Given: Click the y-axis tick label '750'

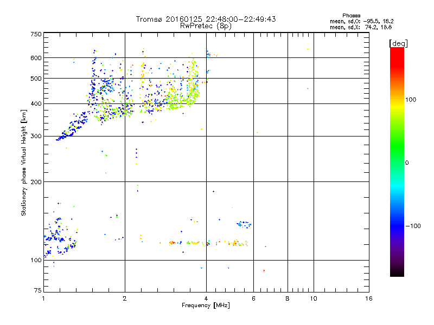Looking at the screenshot, I should pos(36,34).
